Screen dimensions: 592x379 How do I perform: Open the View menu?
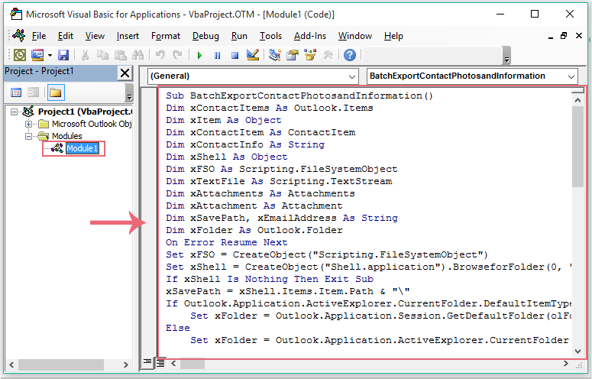[x=95, y=36]
